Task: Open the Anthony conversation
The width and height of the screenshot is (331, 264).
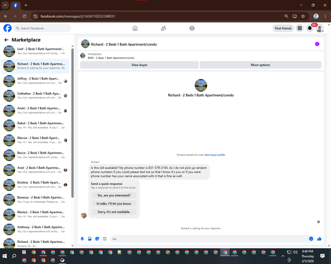Action: [35, 229]
